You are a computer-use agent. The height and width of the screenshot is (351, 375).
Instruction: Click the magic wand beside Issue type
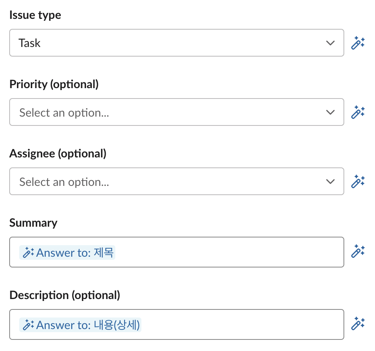(358, 43)
